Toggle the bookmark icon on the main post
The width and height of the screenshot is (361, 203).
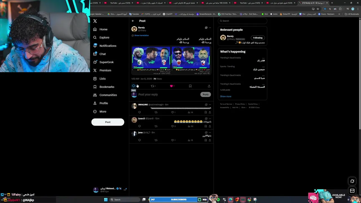pos(190,86)
